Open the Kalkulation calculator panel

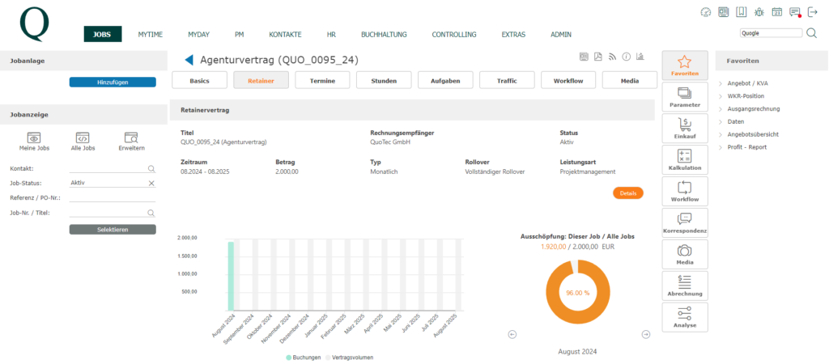click(685, 159)
